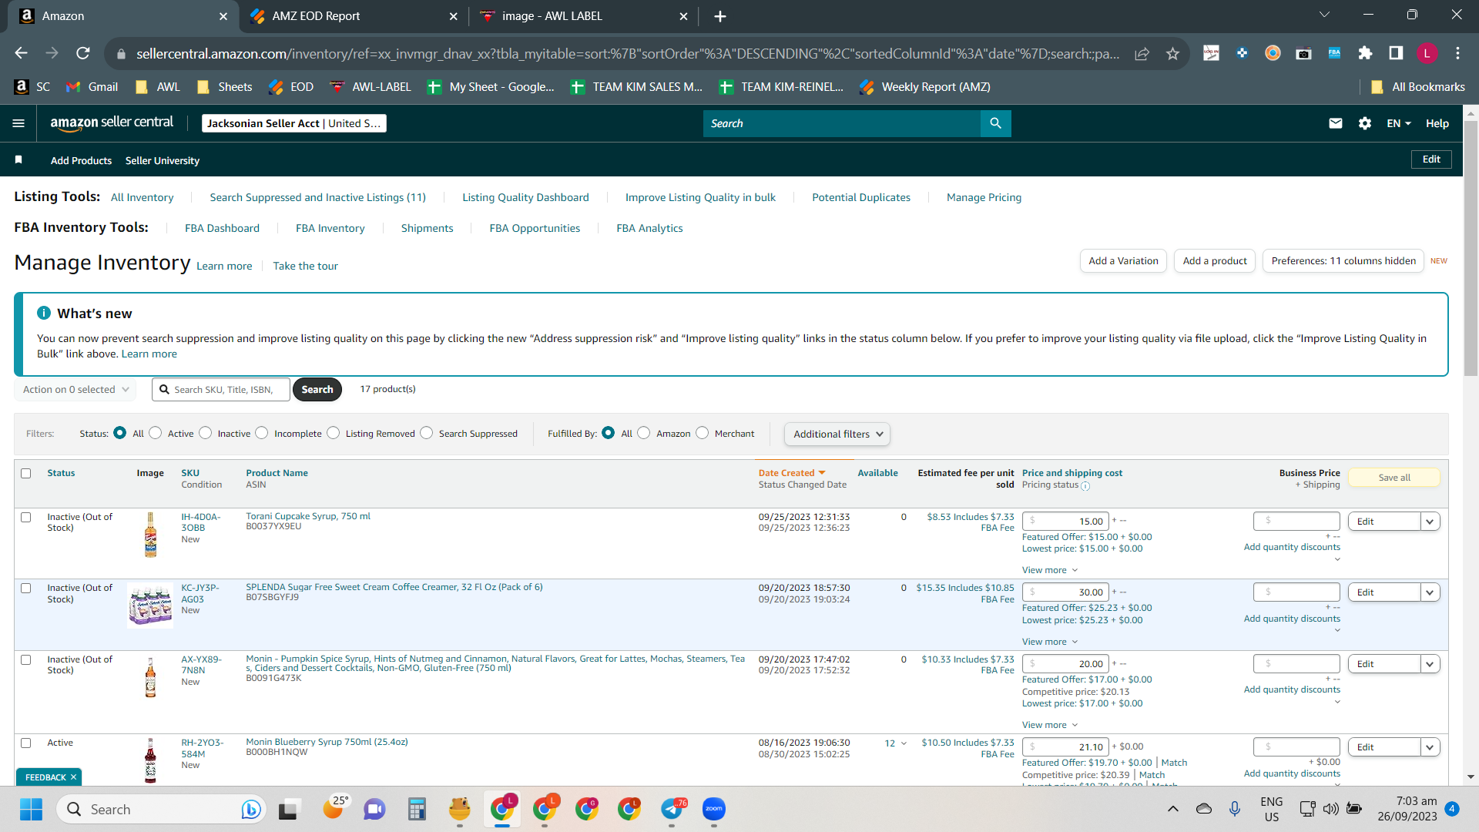Open the settings gear icon
The height and width of the screenshot is (832, 1479).
click(1365, 123)
